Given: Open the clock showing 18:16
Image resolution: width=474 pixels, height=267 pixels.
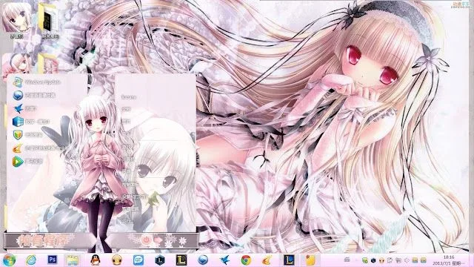Looking at the screenshot, I should 449,260.
